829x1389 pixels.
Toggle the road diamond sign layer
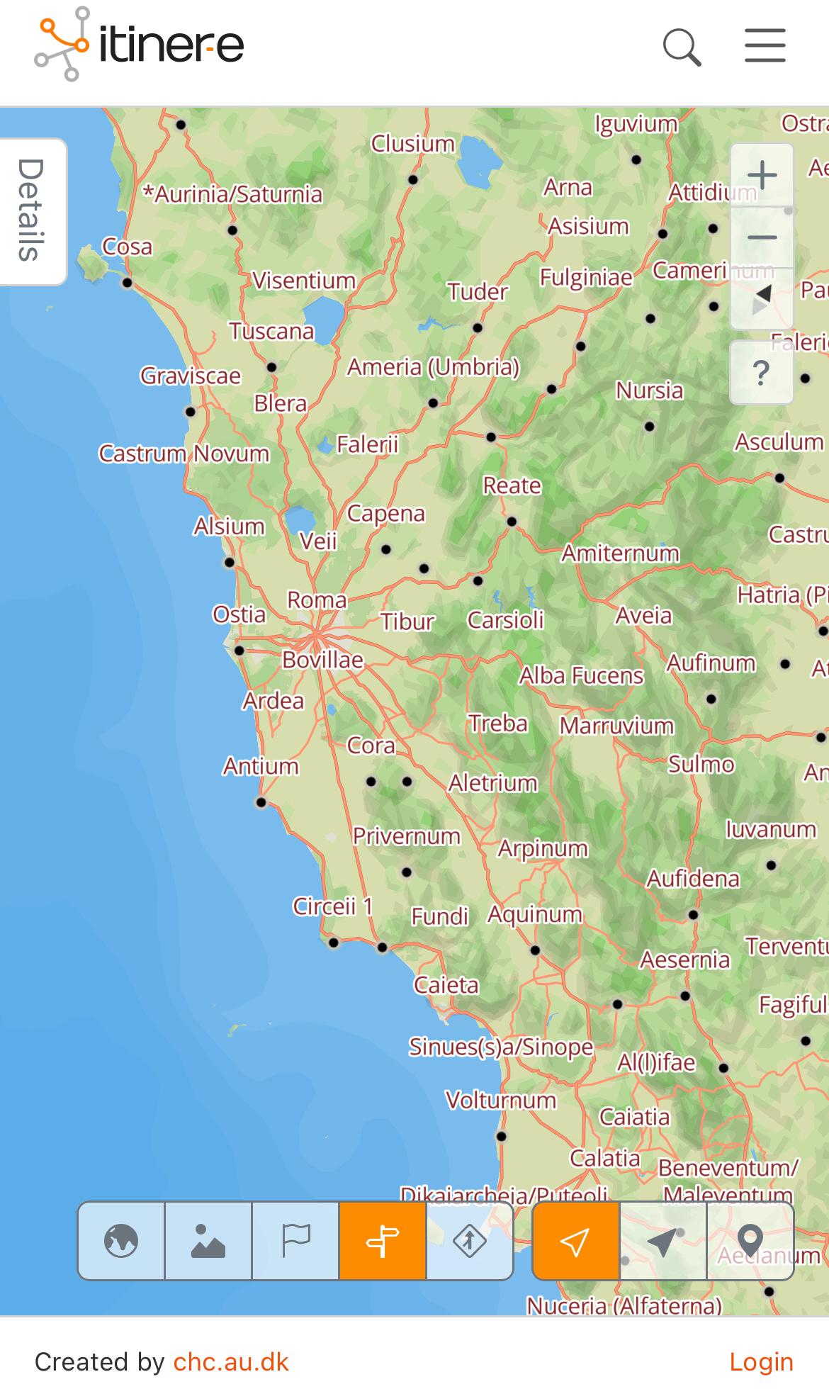469,1241
